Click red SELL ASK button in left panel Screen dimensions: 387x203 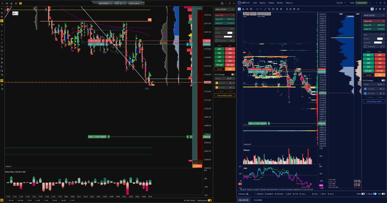tap(230, 53)
